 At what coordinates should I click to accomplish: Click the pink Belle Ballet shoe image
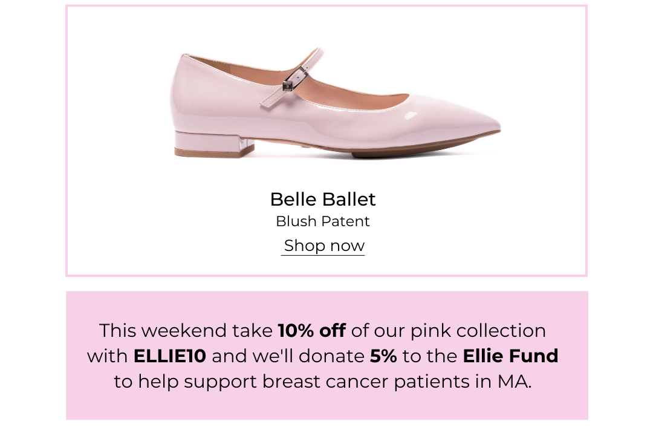(335, 103)
